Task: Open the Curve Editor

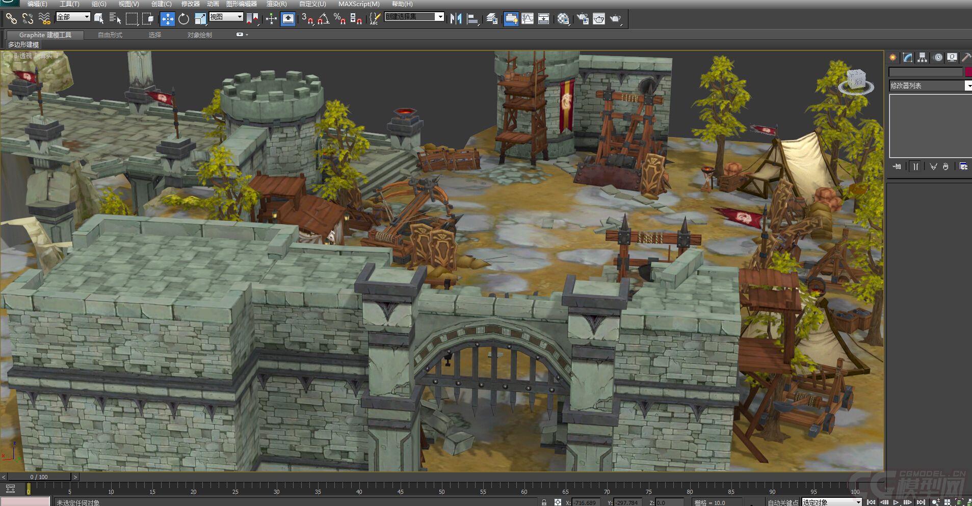Action: coord(528,19)
